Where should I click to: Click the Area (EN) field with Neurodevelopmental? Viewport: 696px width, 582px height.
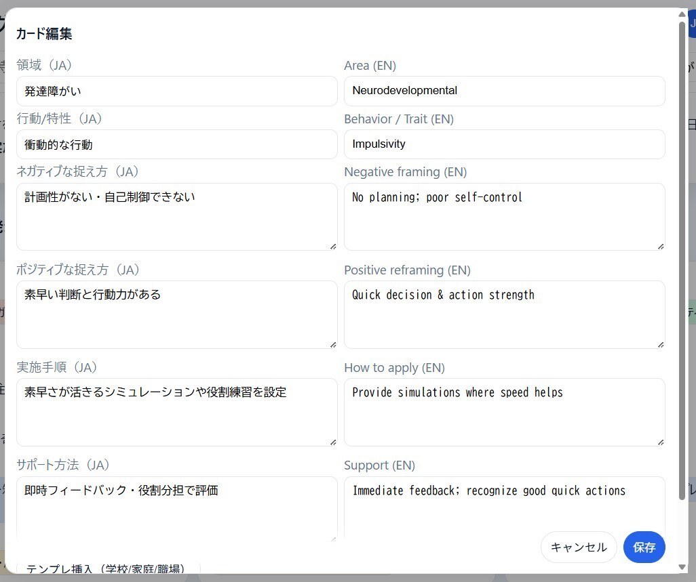(x=504, y=91)
